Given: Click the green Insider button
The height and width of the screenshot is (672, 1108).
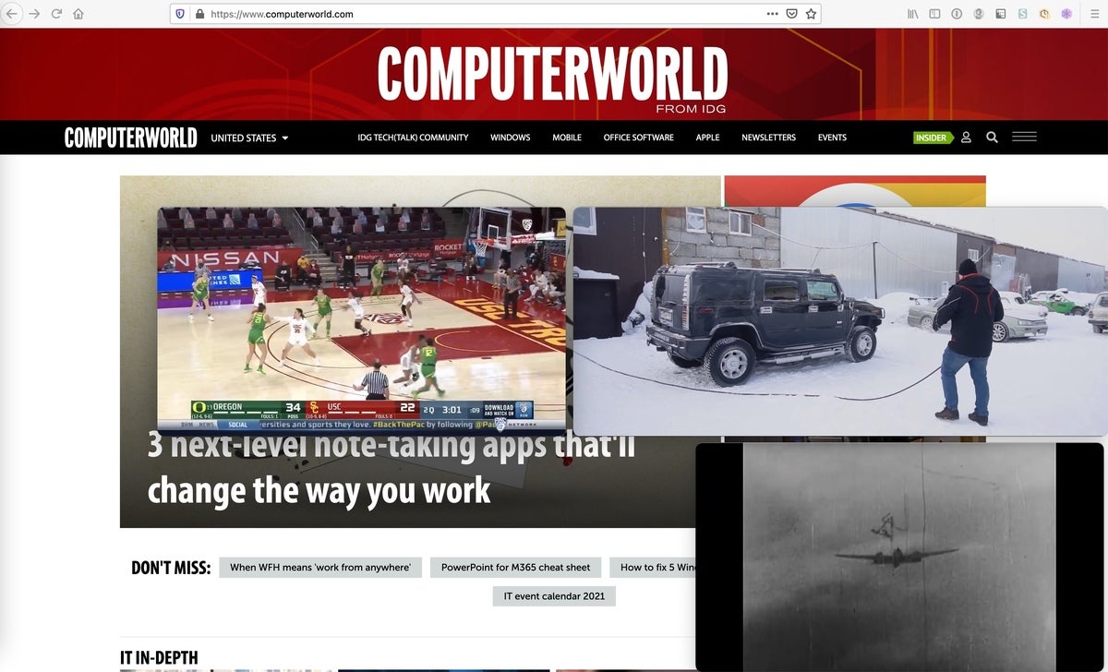Looking at the screenshot, I should pos(933,138).
